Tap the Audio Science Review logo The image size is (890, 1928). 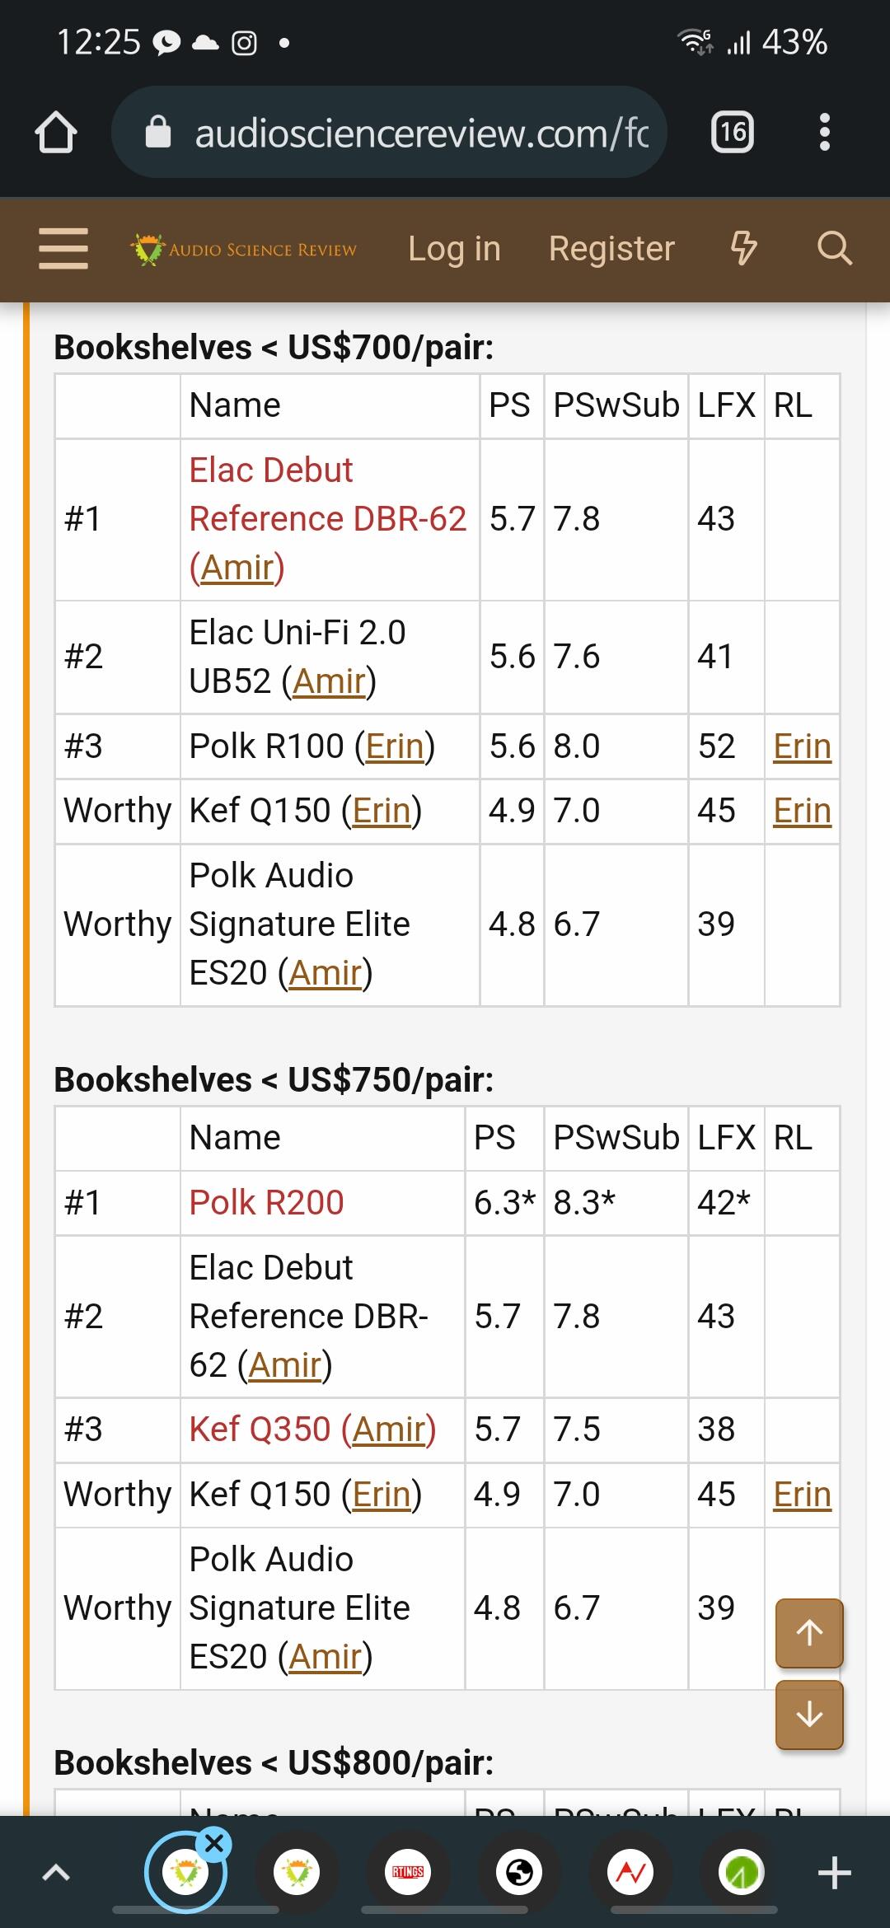tap(244, 249)
